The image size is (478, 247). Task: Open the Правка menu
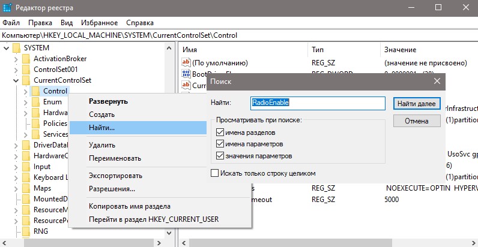[x=40, y=23]
